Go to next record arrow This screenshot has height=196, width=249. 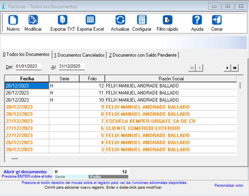click(x=227, y=68)
